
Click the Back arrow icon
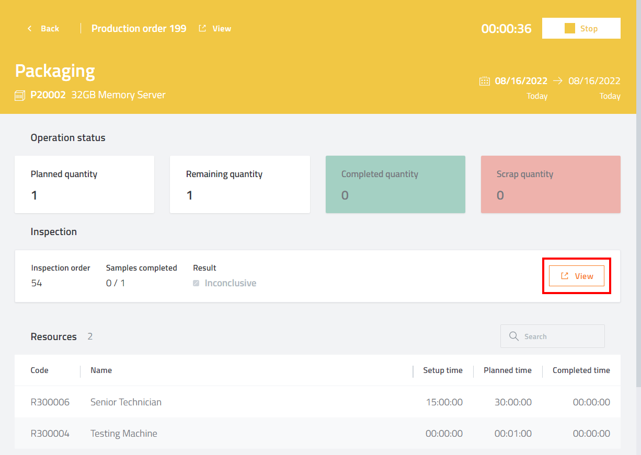[30, 29]
